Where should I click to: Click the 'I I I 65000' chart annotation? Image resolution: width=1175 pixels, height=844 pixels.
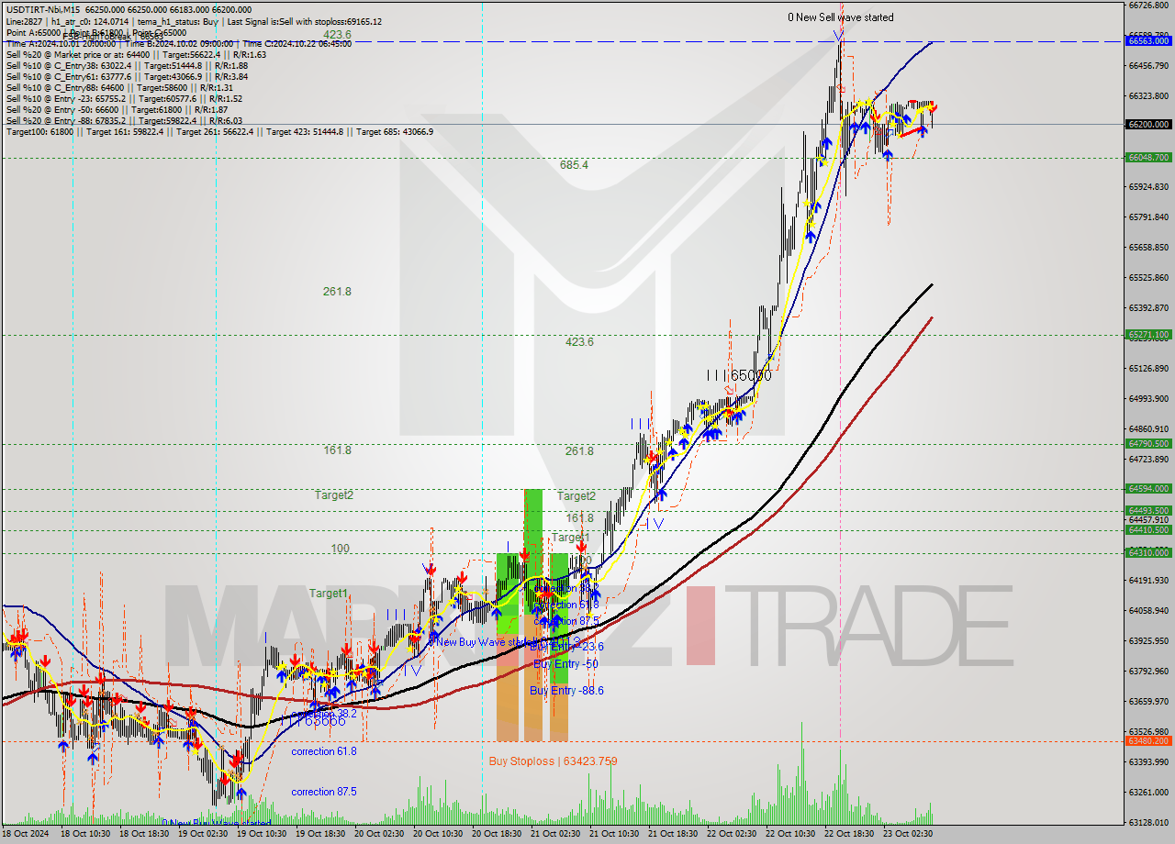[739, 375]
